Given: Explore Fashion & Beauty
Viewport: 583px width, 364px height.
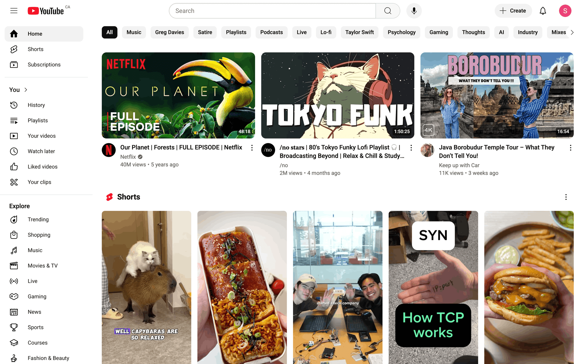Looking at the screenshot, I should 44,358.
